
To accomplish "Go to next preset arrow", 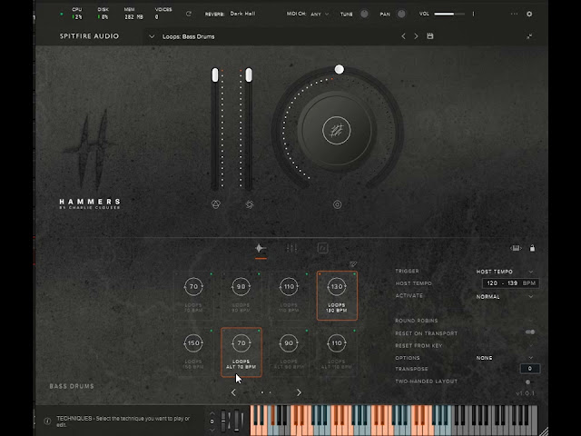I will coord(416,36).
